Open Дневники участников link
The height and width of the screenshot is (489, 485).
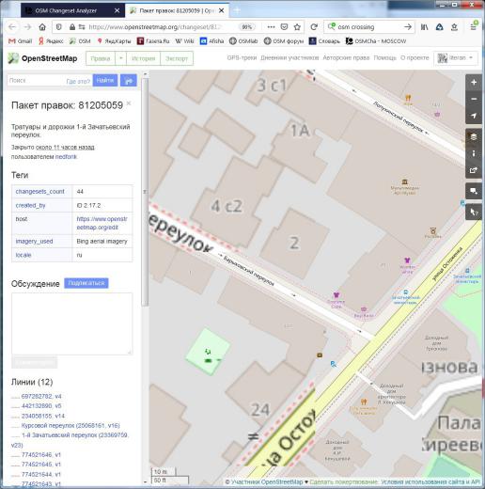click(x=289, y=58)
